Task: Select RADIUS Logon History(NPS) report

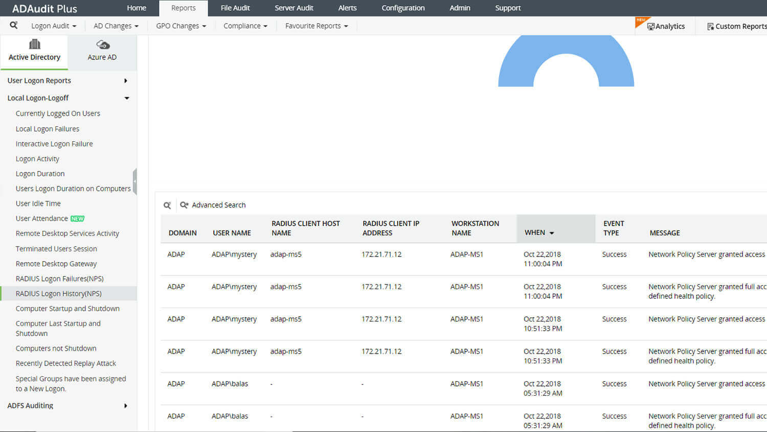Action: point(58,293)
